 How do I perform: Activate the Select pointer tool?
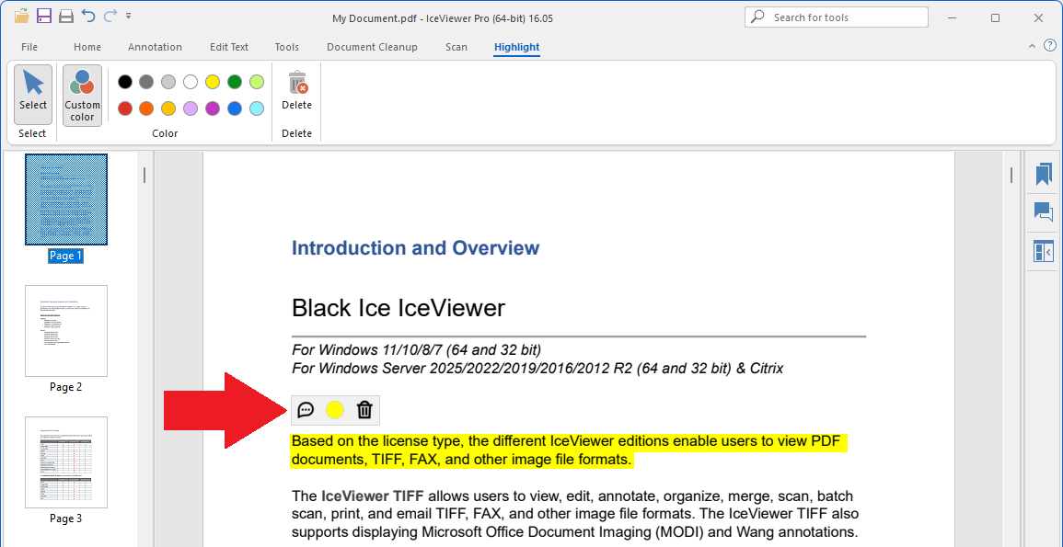coord(33,94)
